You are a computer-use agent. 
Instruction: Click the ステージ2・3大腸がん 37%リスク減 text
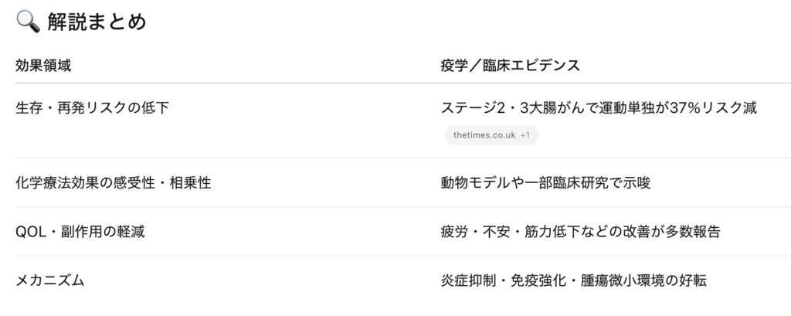point(599,107)
